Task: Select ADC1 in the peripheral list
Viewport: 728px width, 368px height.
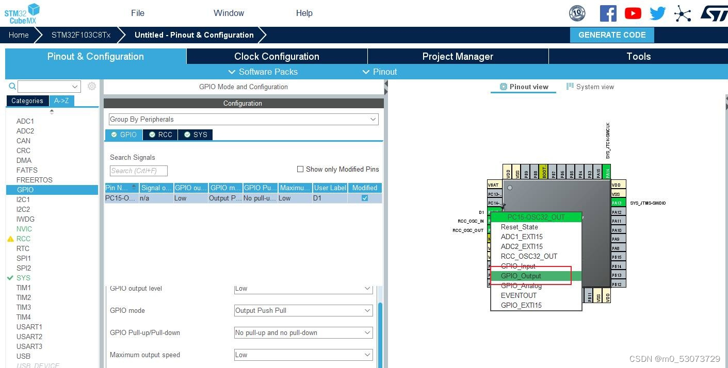Action: click(x=25, y=121)
